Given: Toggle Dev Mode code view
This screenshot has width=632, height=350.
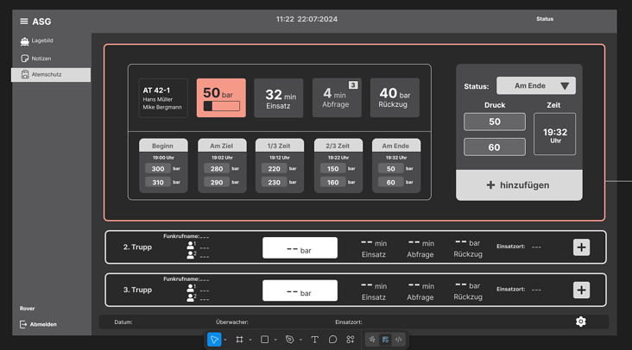Looking at the screenshot, I should coord(398,340).
